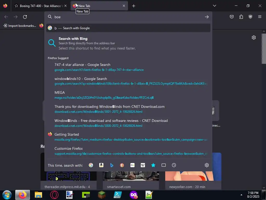The width and height of the screenshot is (266, 200).
Task: Search in bookmarks using star icon
Action: point(153,165)
